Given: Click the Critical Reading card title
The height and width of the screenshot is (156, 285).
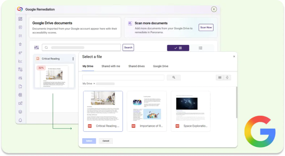Looking at the screenshot, I should (51, 59).
